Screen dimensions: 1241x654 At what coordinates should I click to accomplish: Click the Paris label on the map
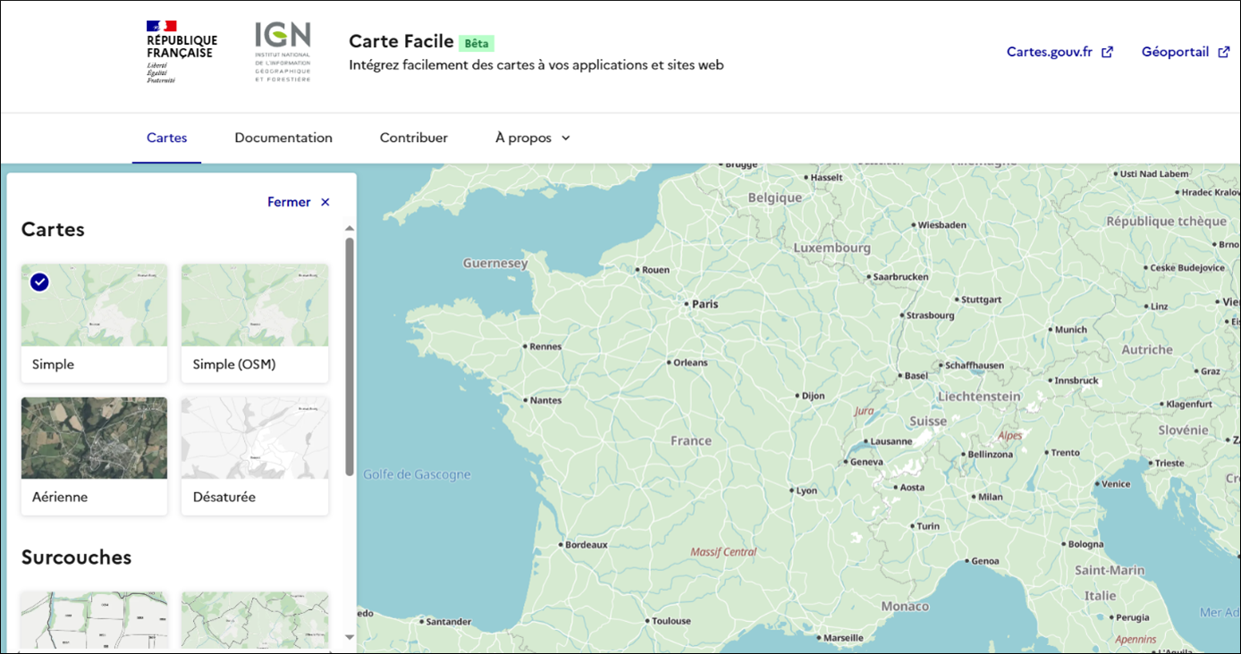(705, 304)
